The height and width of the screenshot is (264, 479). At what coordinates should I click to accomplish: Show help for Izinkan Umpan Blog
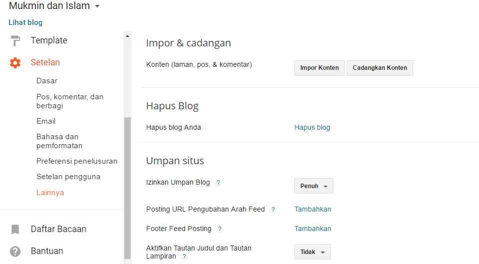point(218,183)
